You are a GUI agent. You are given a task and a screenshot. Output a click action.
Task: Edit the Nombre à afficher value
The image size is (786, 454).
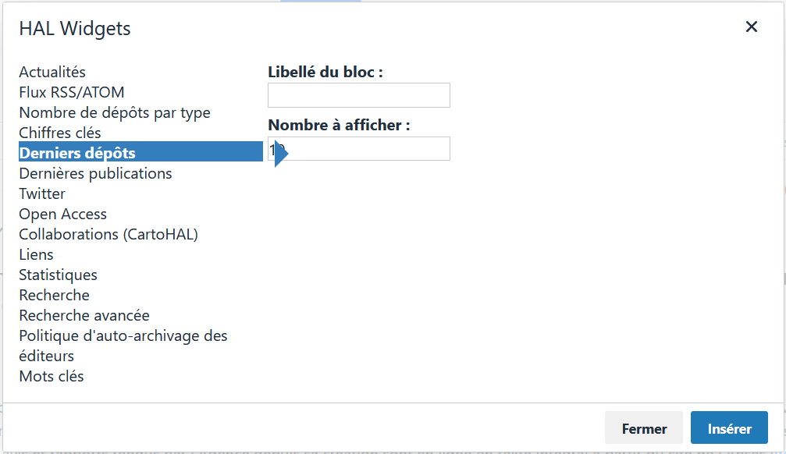[358, 148]
